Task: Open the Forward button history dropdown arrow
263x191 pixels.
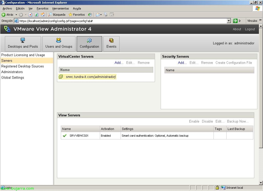Action: [x=26, y=15]
